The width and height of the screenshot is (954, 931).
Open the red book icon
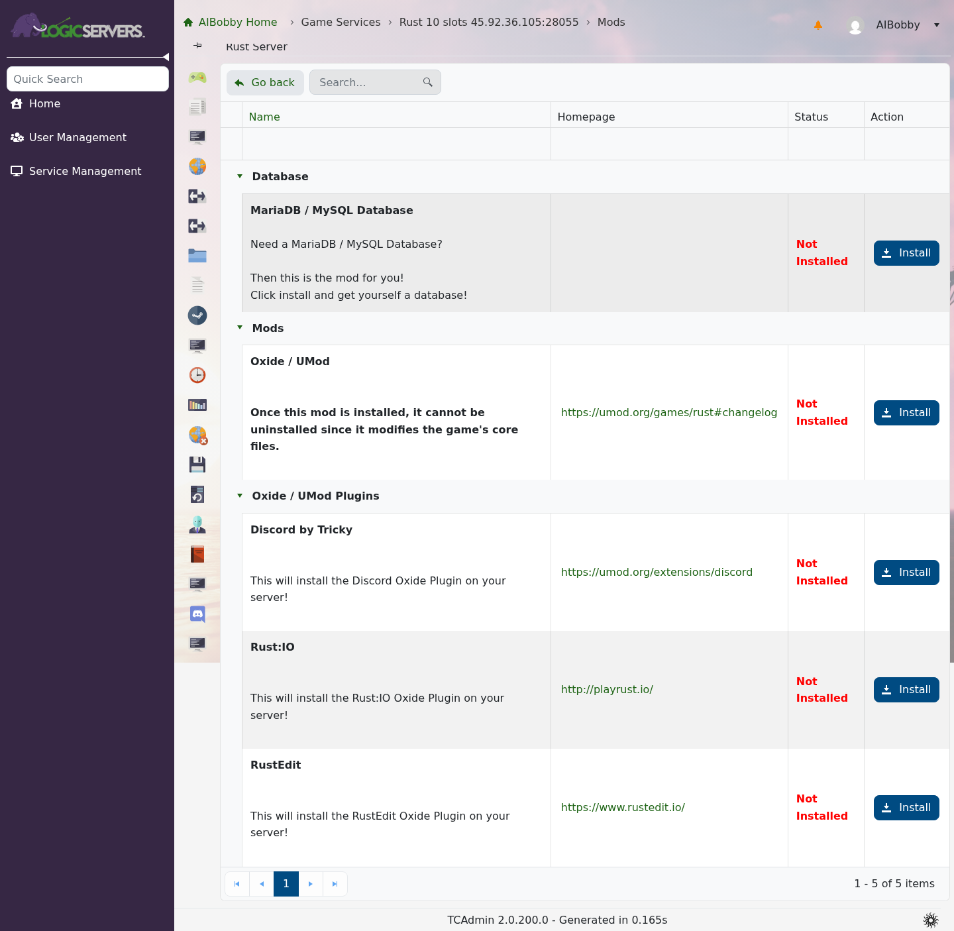[x=197, y=554]
